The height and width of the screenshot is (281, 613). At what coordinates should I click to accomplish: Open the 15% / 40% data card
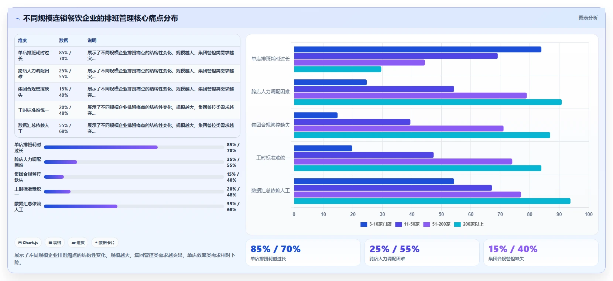coord(541,253)
